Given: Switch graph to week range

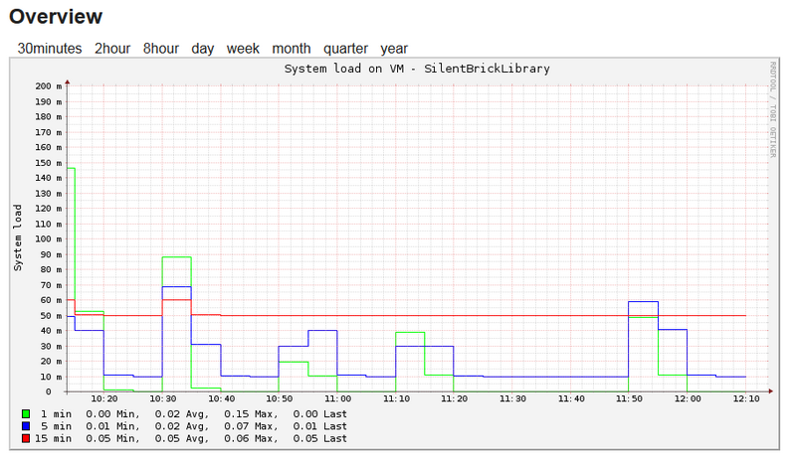Looking at the screenshot, I should pyautogui.click(x=243, y=48).
